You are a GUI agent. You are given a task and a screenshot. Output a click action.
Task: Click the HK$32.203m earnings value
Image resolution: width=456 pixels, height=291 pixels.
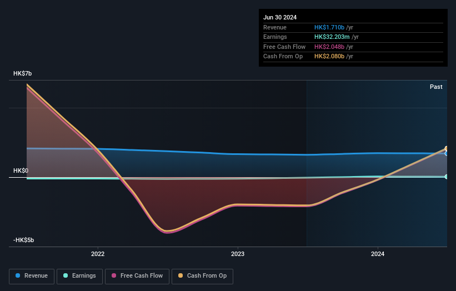pos(332,37)
